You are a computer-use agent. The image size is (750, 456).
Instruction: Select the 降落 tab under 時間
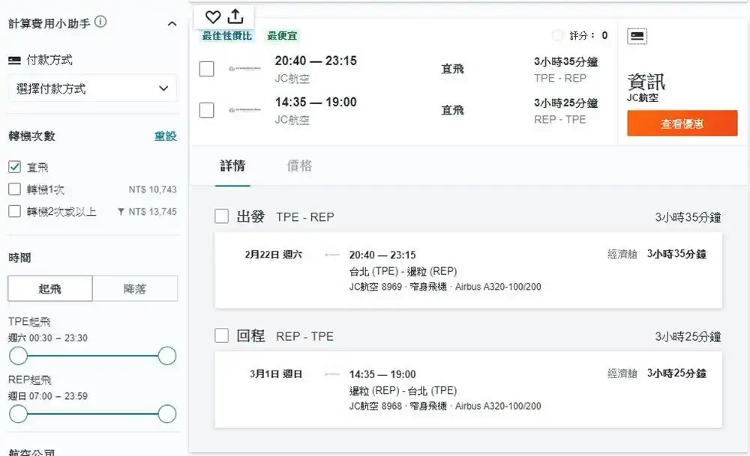135,288
